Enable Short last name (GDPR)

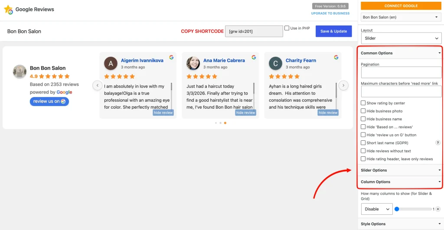click(x=363, y=143)
